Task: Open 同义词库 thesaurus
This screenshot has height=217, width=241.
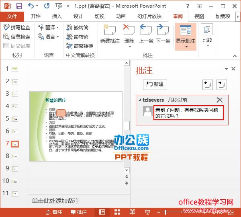Action: coord(16,46)
